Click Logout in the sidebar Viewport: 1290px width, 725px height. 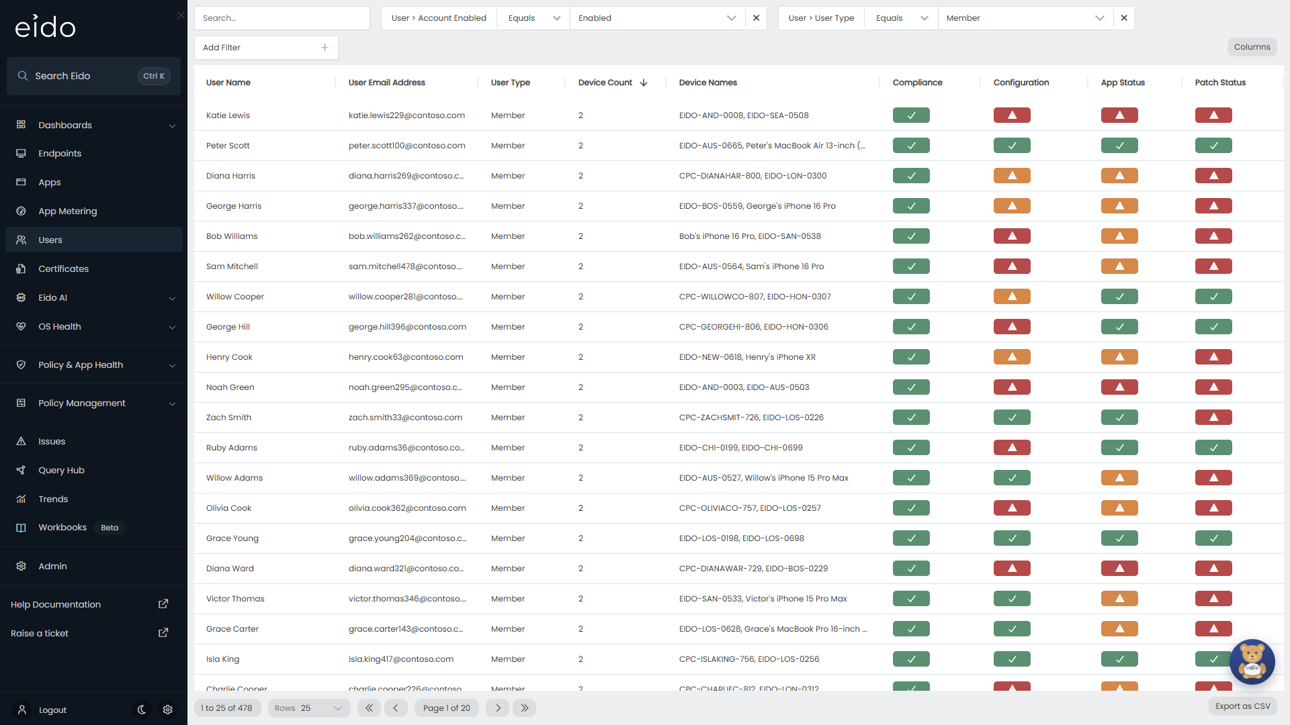pyautogui.click(x=52, y=710)
